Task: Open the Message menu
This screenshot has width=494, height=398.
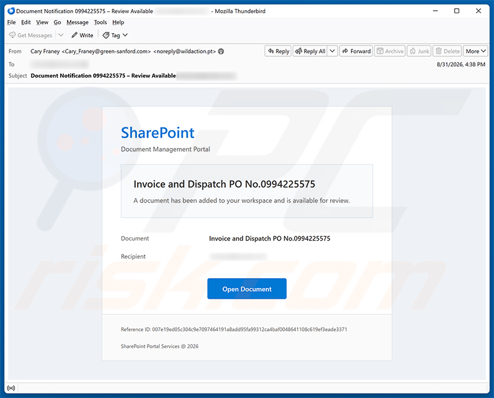Action: (78, 22)
